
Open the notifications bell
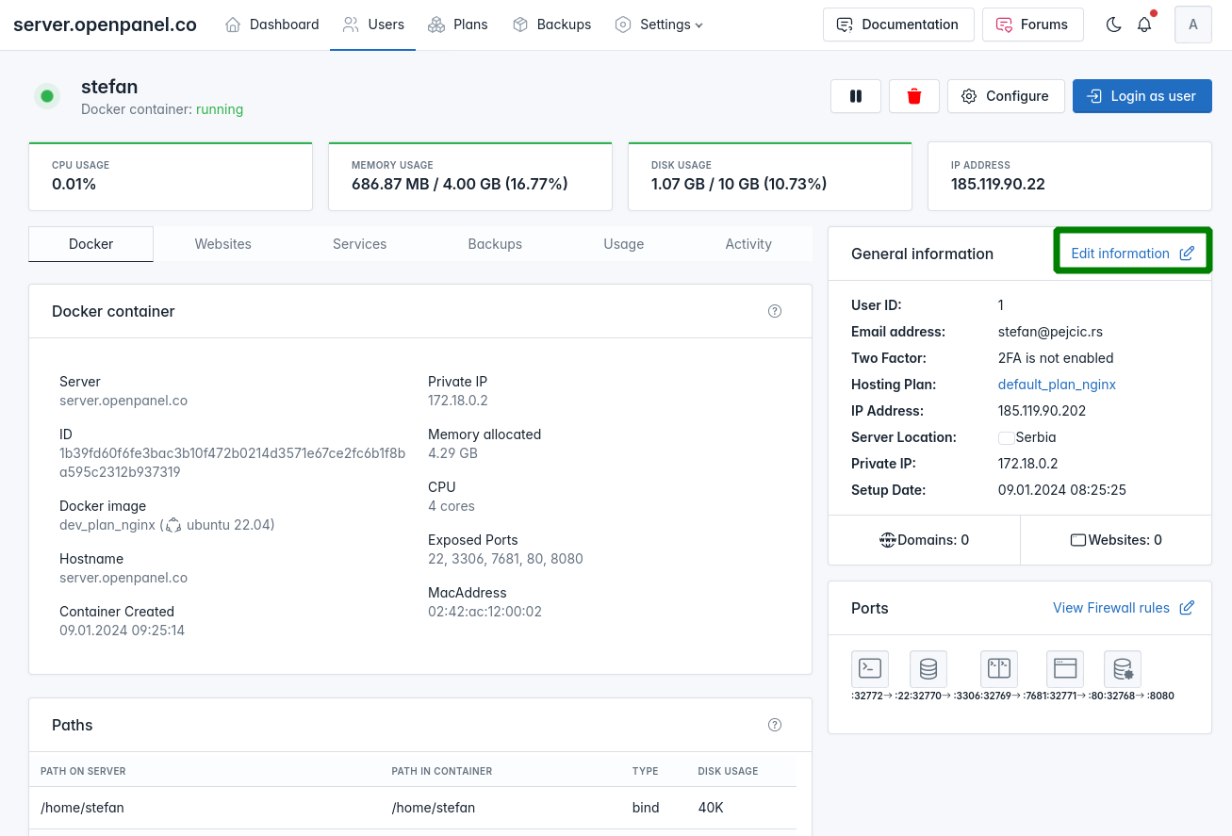click(x=1144, y=25)
